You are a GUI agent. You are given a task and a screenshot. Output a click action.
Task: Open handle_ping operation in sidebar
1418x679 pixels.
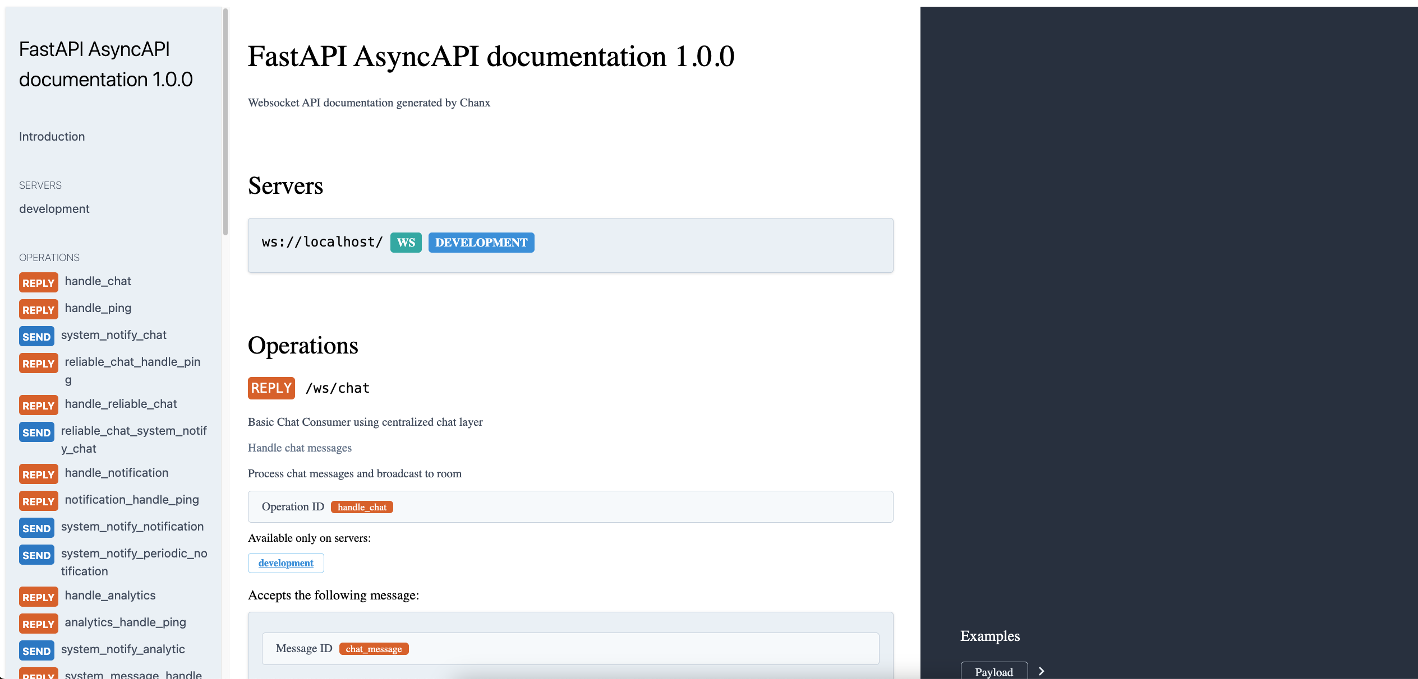(x=98, y=308)
